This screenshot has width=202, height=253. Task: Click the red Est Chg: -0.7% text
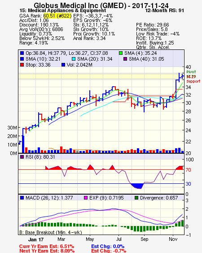[x=109, y=251]
